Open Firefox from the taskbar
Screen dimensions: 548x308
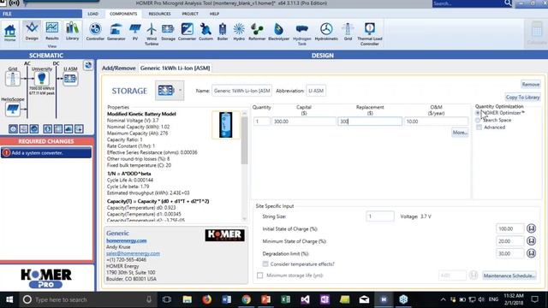[x=206, y=299]
